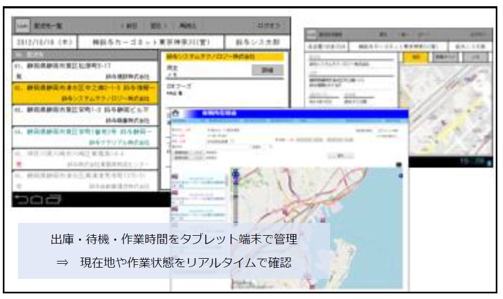Select the yellow highlighted delivery row 02
The width and height of the screenshot is (503, 299).
click(x=85, y=93)
